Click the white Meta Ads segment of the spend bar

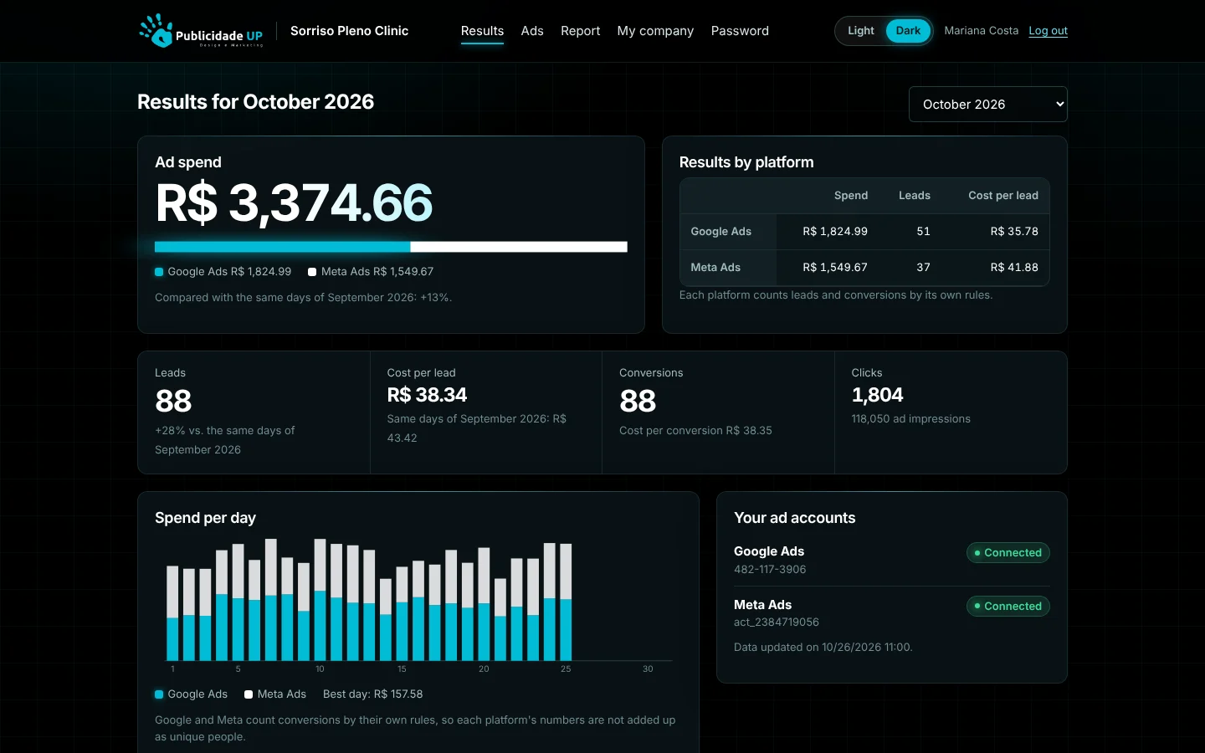(519, 247)
